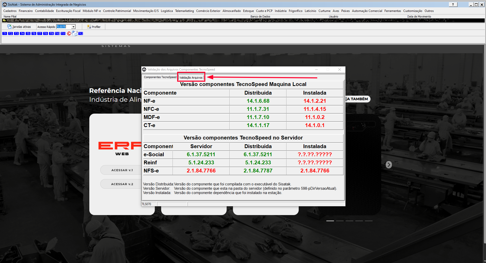Click the T7 shortcut icon

point(40,33)
